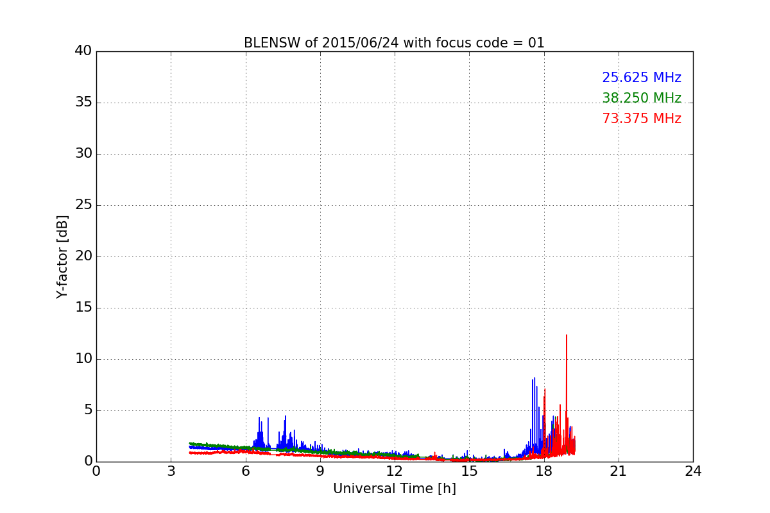Click the y-axis tick label 15
This screenshot has height=513, width=770.
pos(83,308)
